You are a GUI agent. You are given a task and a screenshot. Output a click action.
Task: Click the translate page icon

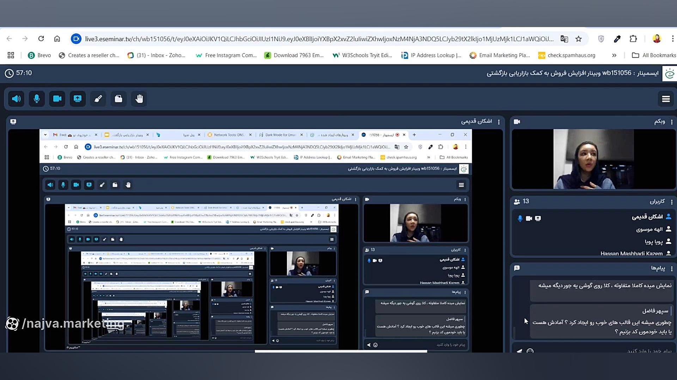coord(564,39)
